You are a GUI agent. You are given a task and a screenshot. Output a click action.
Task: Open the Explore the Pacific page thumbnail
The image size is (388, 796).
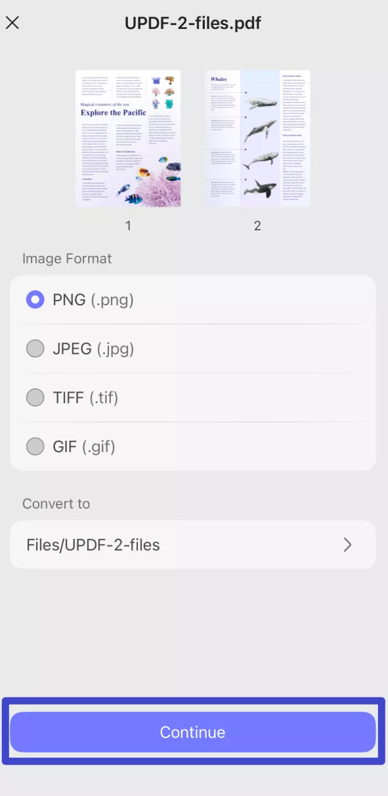128,138
